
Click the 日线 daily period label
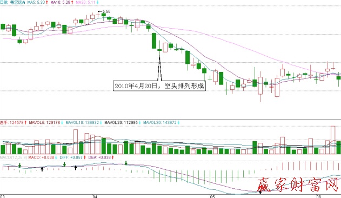tap(4, 2)
